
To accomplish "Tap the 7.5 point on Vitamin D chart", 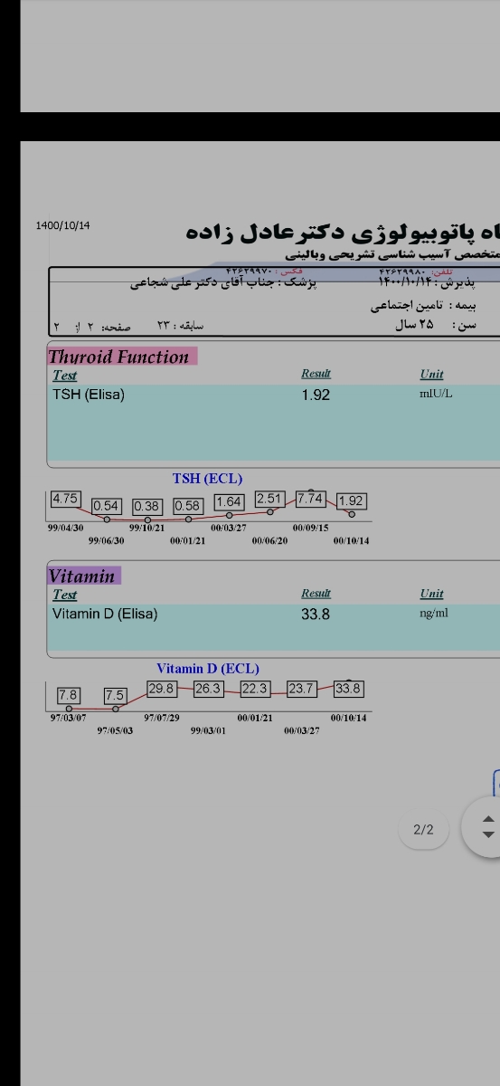I will (x=115, y=695).
